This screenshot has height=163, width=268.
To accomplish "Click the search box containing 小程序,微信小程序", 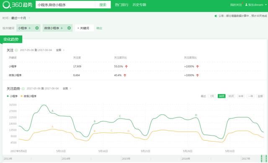I will 65,5.
